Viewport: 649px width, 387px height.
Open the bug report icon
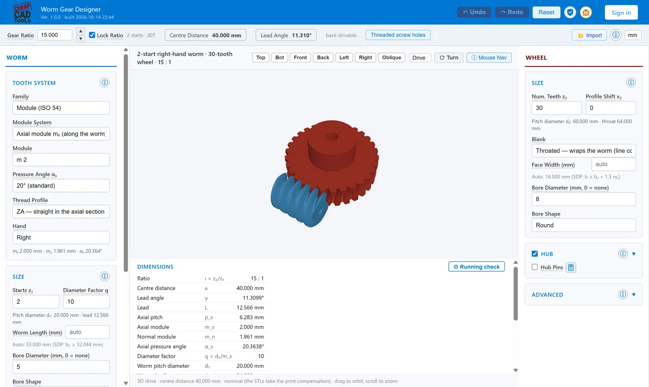point(586,12)
